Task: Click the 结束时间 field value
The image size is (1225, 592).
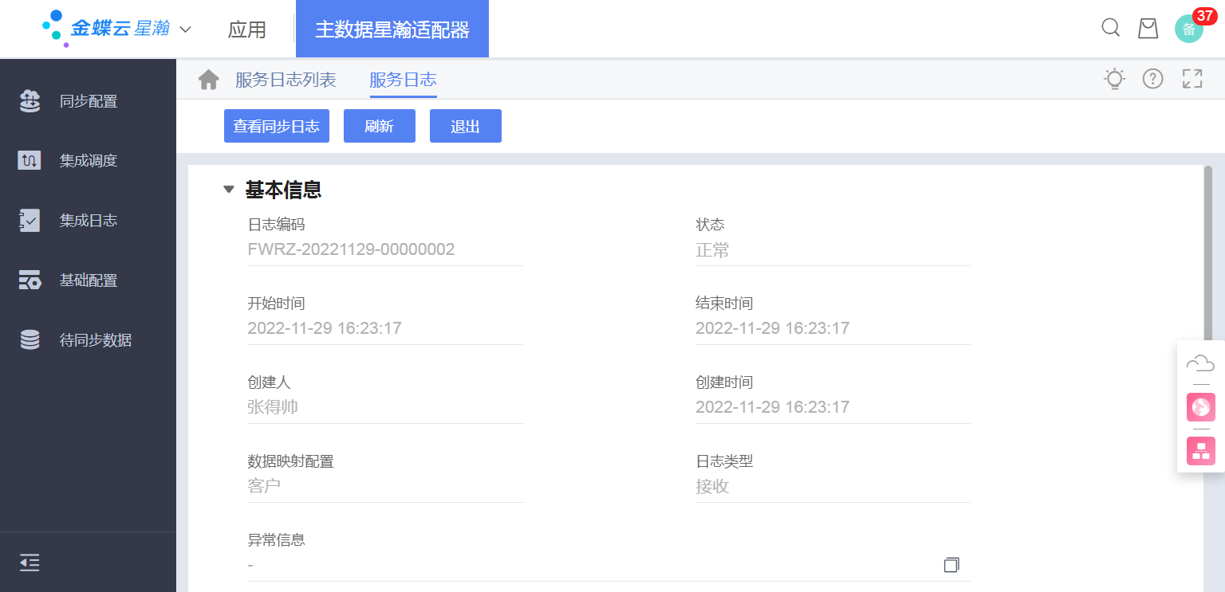Action: tap(833, 328)
